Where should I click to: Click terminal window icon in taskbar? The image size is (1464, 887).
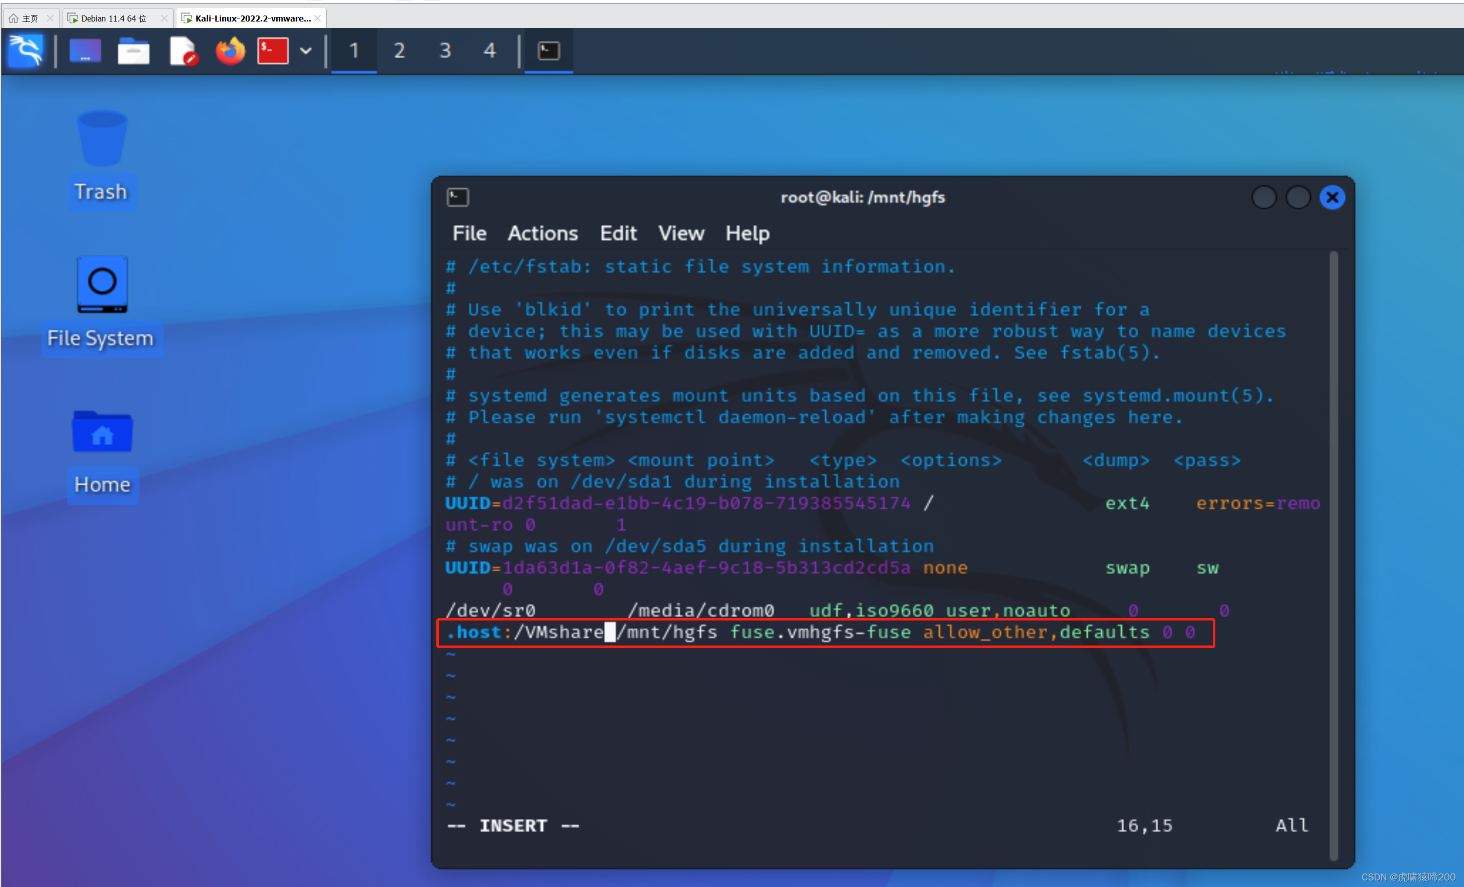[x=547, y=51]
